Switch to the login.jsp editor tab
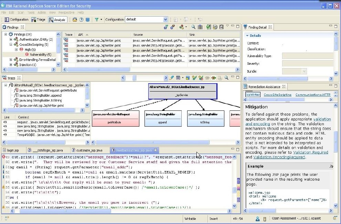The height and width of the screenshot is (224, 341). pyautogui.click(x=13, y=150)
